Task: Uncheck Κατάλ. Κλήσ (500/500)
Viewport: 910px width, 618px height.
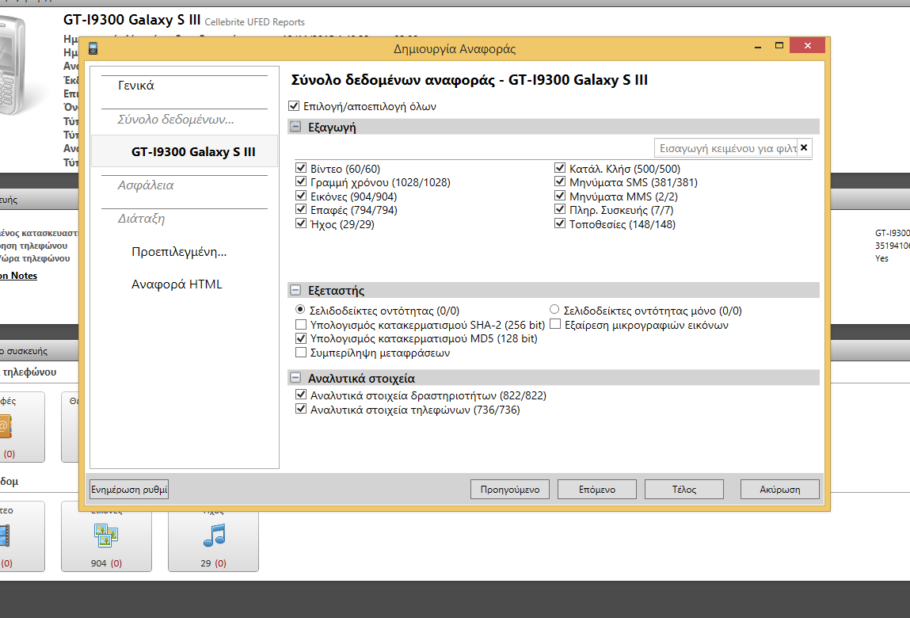Action: 559,168
